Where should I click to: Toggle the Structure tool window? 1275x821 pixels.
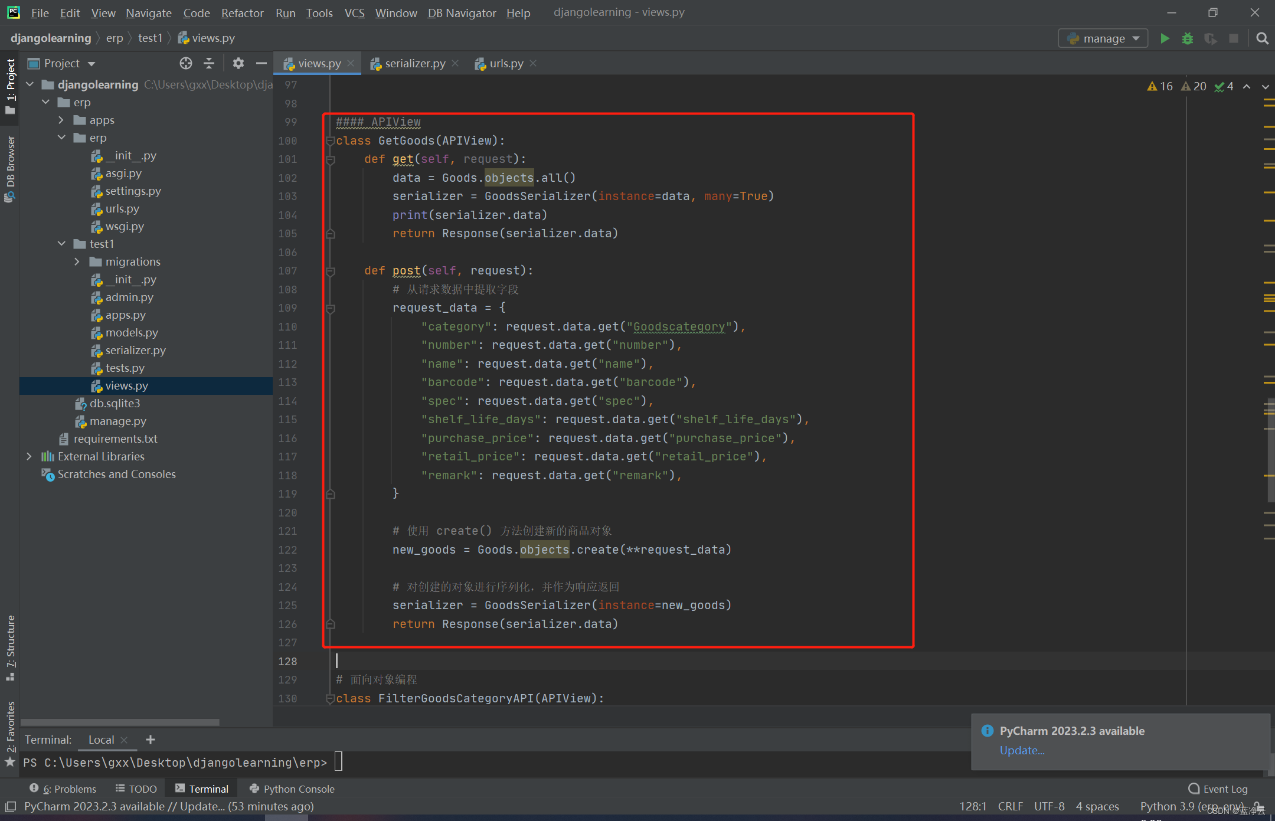10,646
